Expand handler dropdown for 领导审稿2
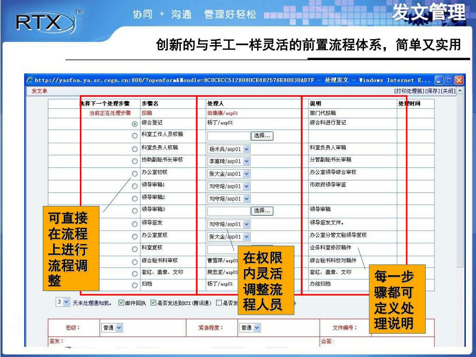476x357 pixels. tap(246, 199)
